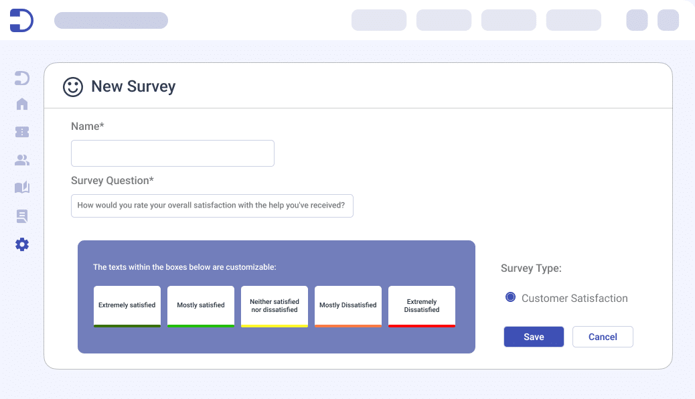Click the survey Name input field
695x399 pixels.
[x=173, y=153]
